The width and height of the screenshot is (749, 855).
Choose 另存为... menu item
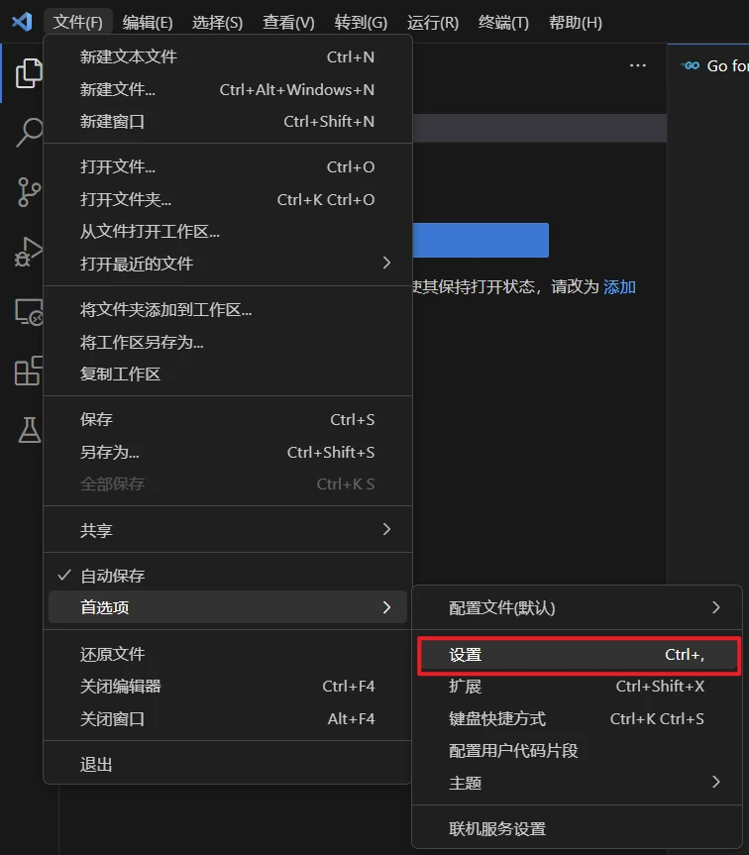point(228,452)
